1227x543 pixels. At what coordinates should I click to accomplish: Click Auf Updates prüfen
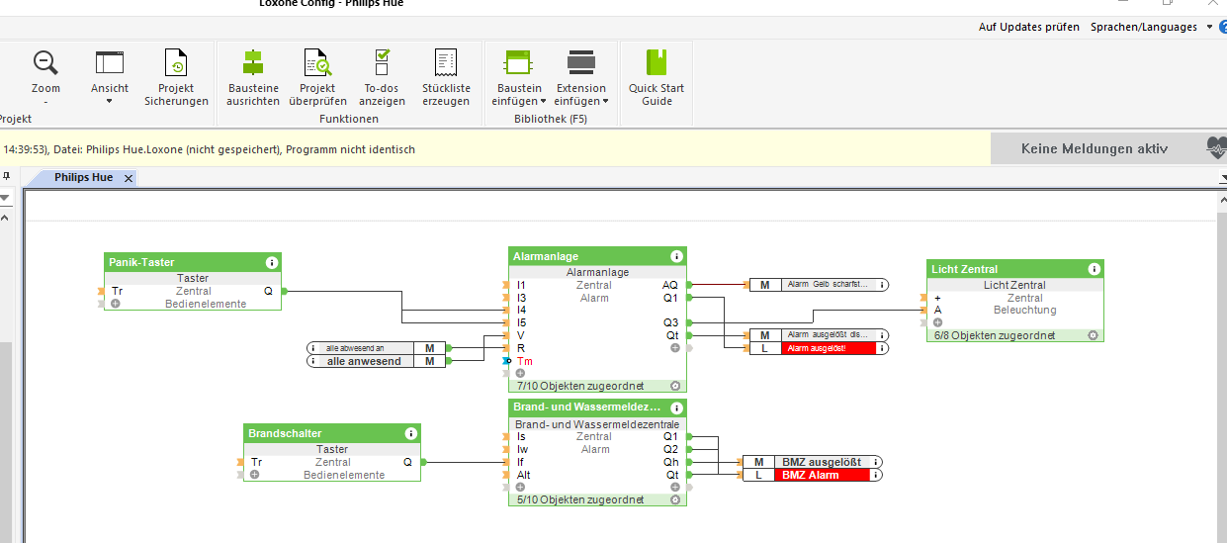tap(1029, 27)
